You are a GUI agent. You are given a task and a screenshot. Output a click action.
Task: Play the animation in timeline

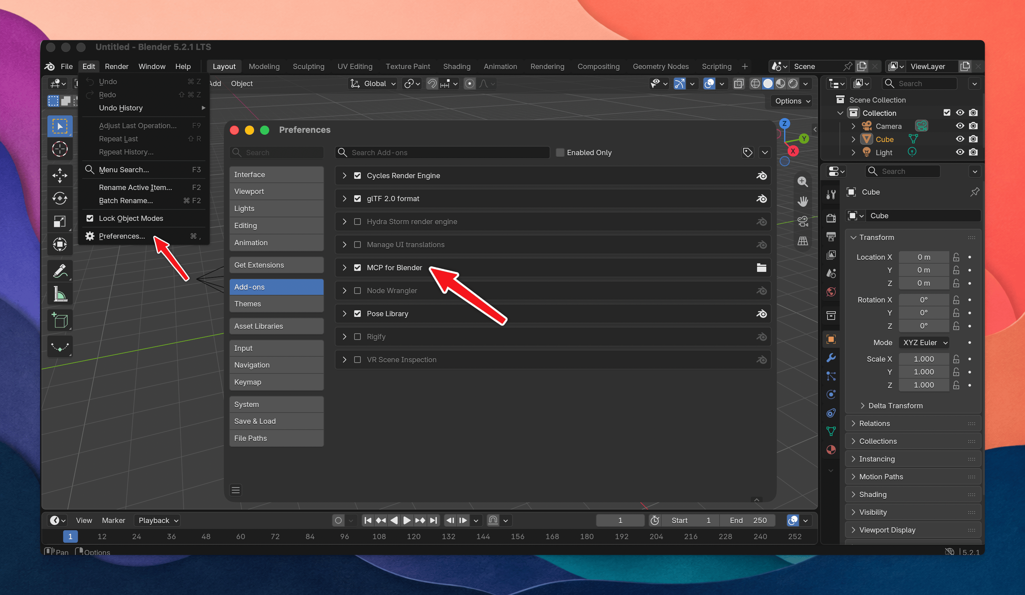407,521
